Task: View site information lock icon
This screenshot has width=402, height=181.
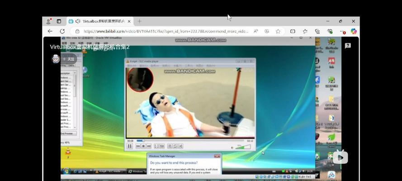Action: point(77,31)
